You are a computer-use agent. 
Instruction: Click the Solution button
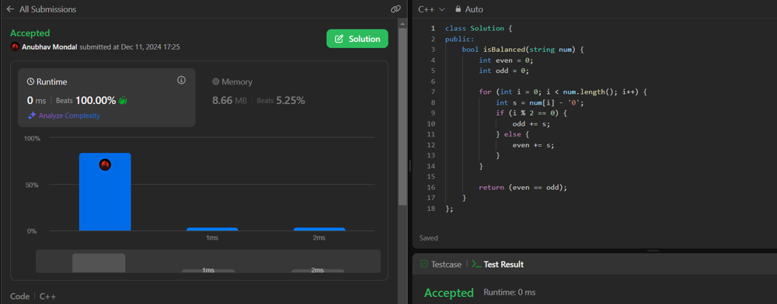tap(357, 39)
